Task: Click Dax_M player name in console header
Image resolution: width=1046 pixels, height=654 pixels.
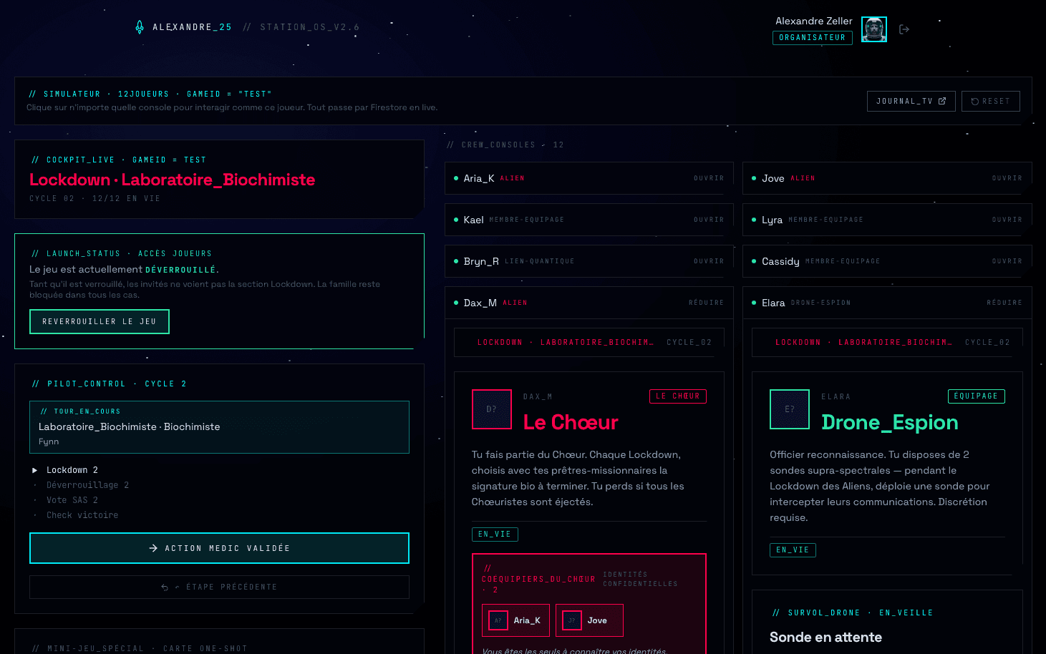Action: tap(480, 303)
